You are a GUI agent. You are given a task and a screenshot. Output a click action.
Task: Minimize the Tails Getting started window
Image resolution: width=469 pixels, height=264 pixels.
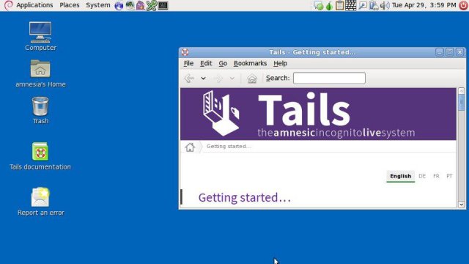439,52
